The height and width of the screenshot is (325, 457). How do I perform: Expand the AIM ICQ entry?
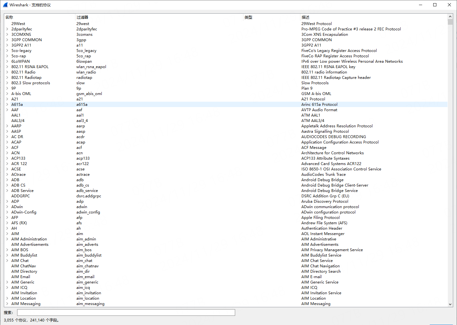[7, 288]
